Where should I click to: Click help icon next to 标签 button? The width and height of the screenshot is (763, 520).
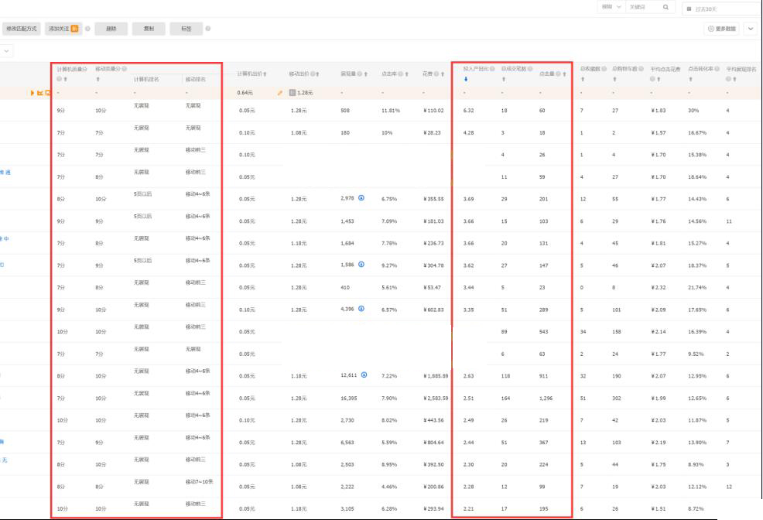point(208,29)
